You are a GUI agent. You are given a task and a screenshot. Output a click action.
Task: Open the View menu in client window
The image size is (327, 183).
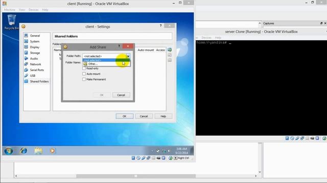21,10
